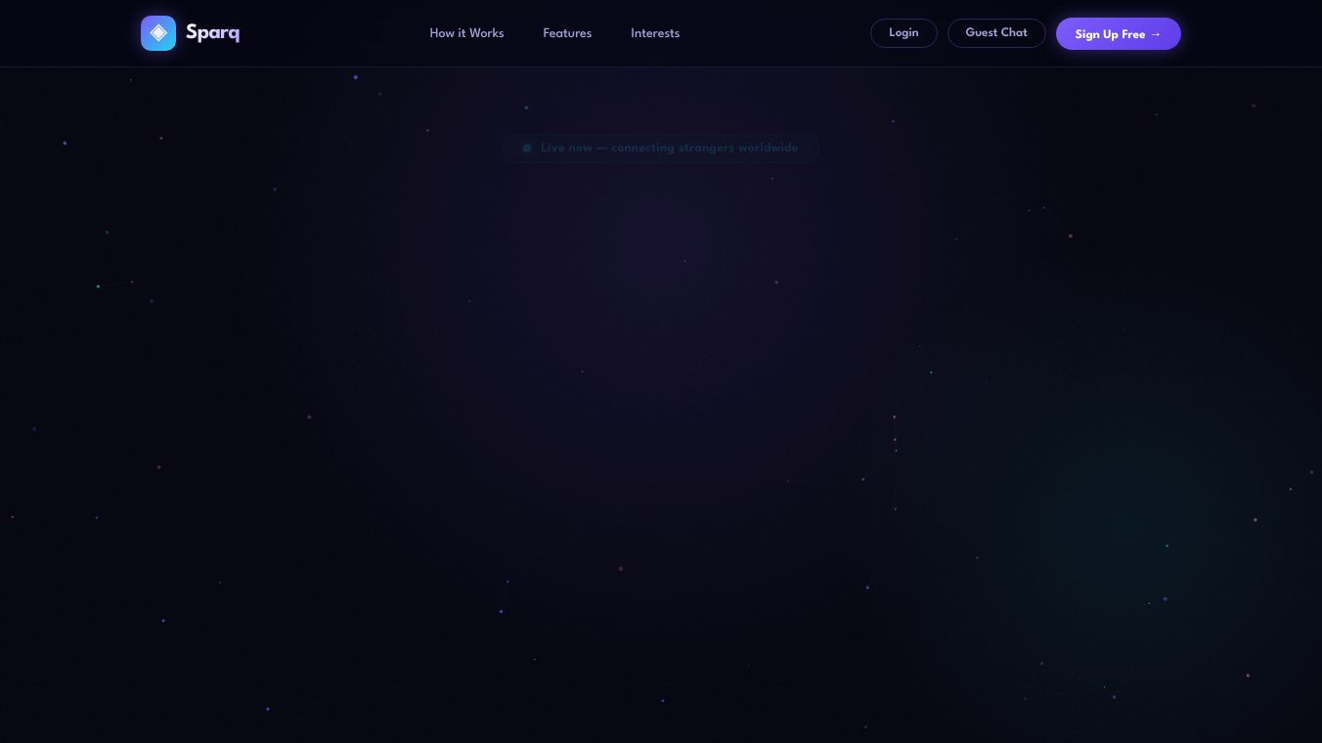Go to the Features nav item
1322x743 pixels.
pos(567,33)
